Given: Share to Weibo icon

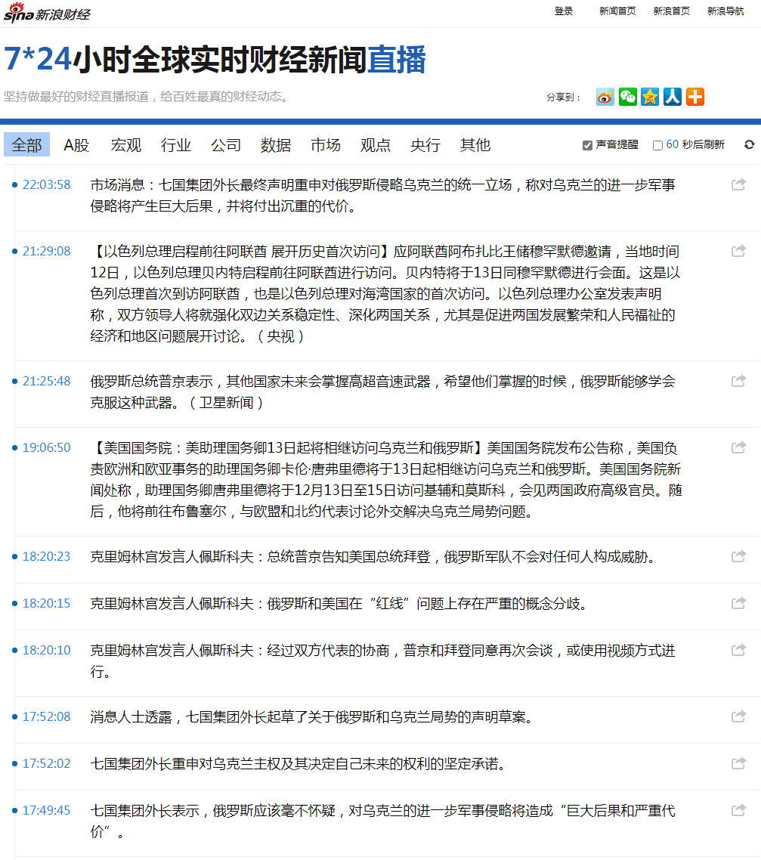Looking at the screenshot, I should coord(605,97).
